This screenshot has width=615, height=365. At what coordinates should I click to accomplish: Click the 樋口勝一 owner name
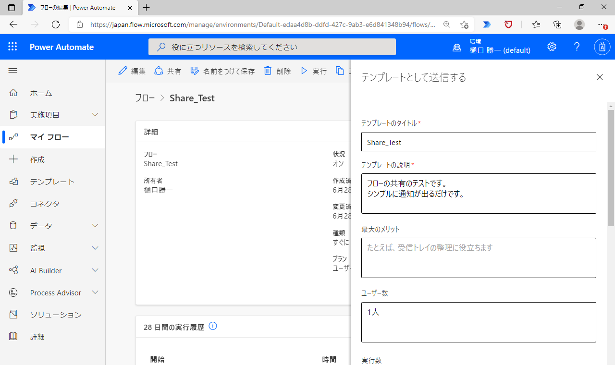[158, 190]
